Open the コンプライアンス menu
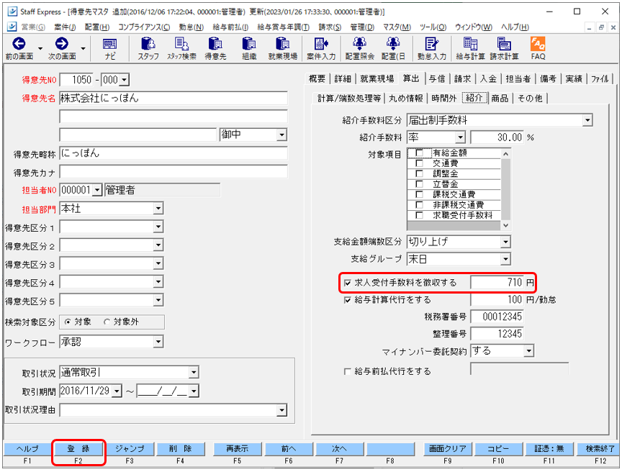622x472 pixels. (x=144, y=27)
